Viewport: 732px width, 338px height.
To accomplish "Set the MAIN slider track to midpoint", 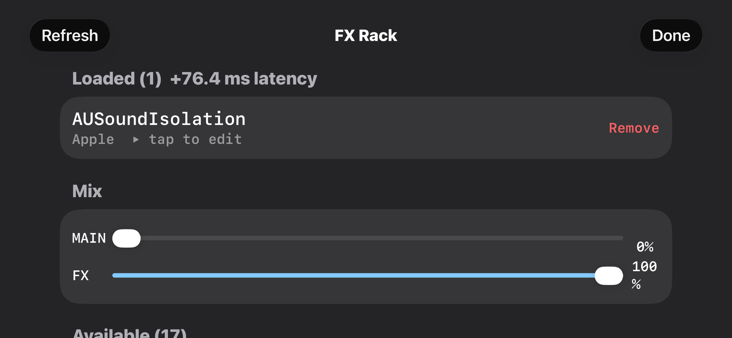I will tap(368, 238).
